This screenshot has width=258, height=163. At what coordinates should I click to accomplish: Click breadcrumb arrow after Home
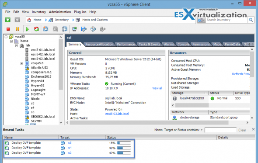(x=46, y=20)
